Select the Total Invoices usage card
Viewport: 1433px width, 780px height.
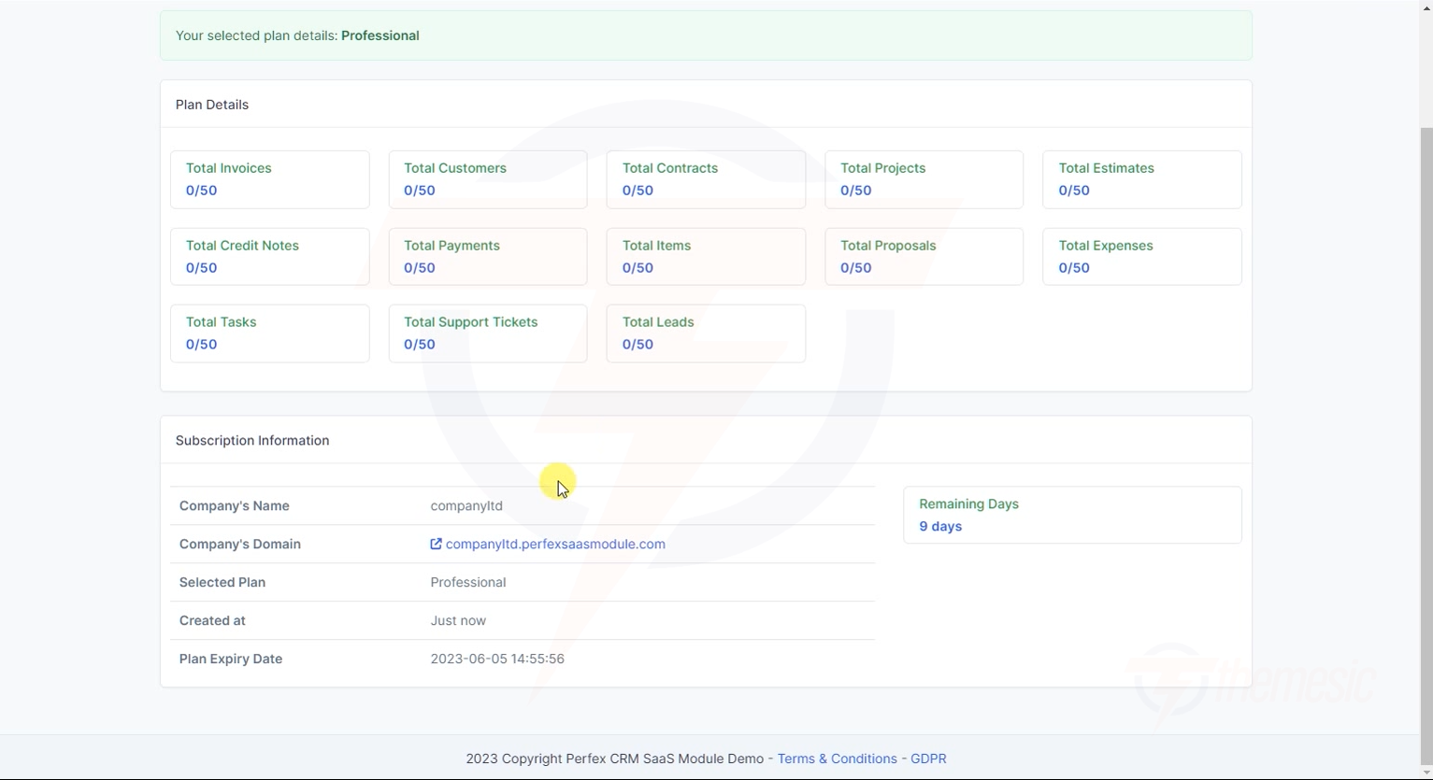click(x=269, y=179)
